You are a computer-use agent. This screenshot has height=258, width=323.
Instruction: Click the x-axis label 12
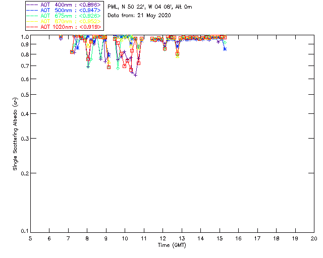[163, 238]
